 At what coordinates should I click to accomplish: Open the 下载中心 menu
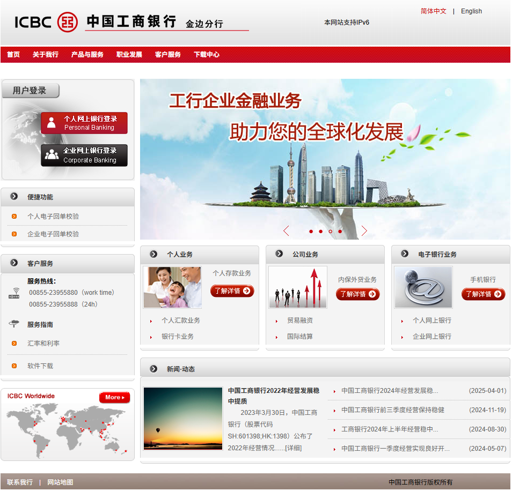pos(207,55)
